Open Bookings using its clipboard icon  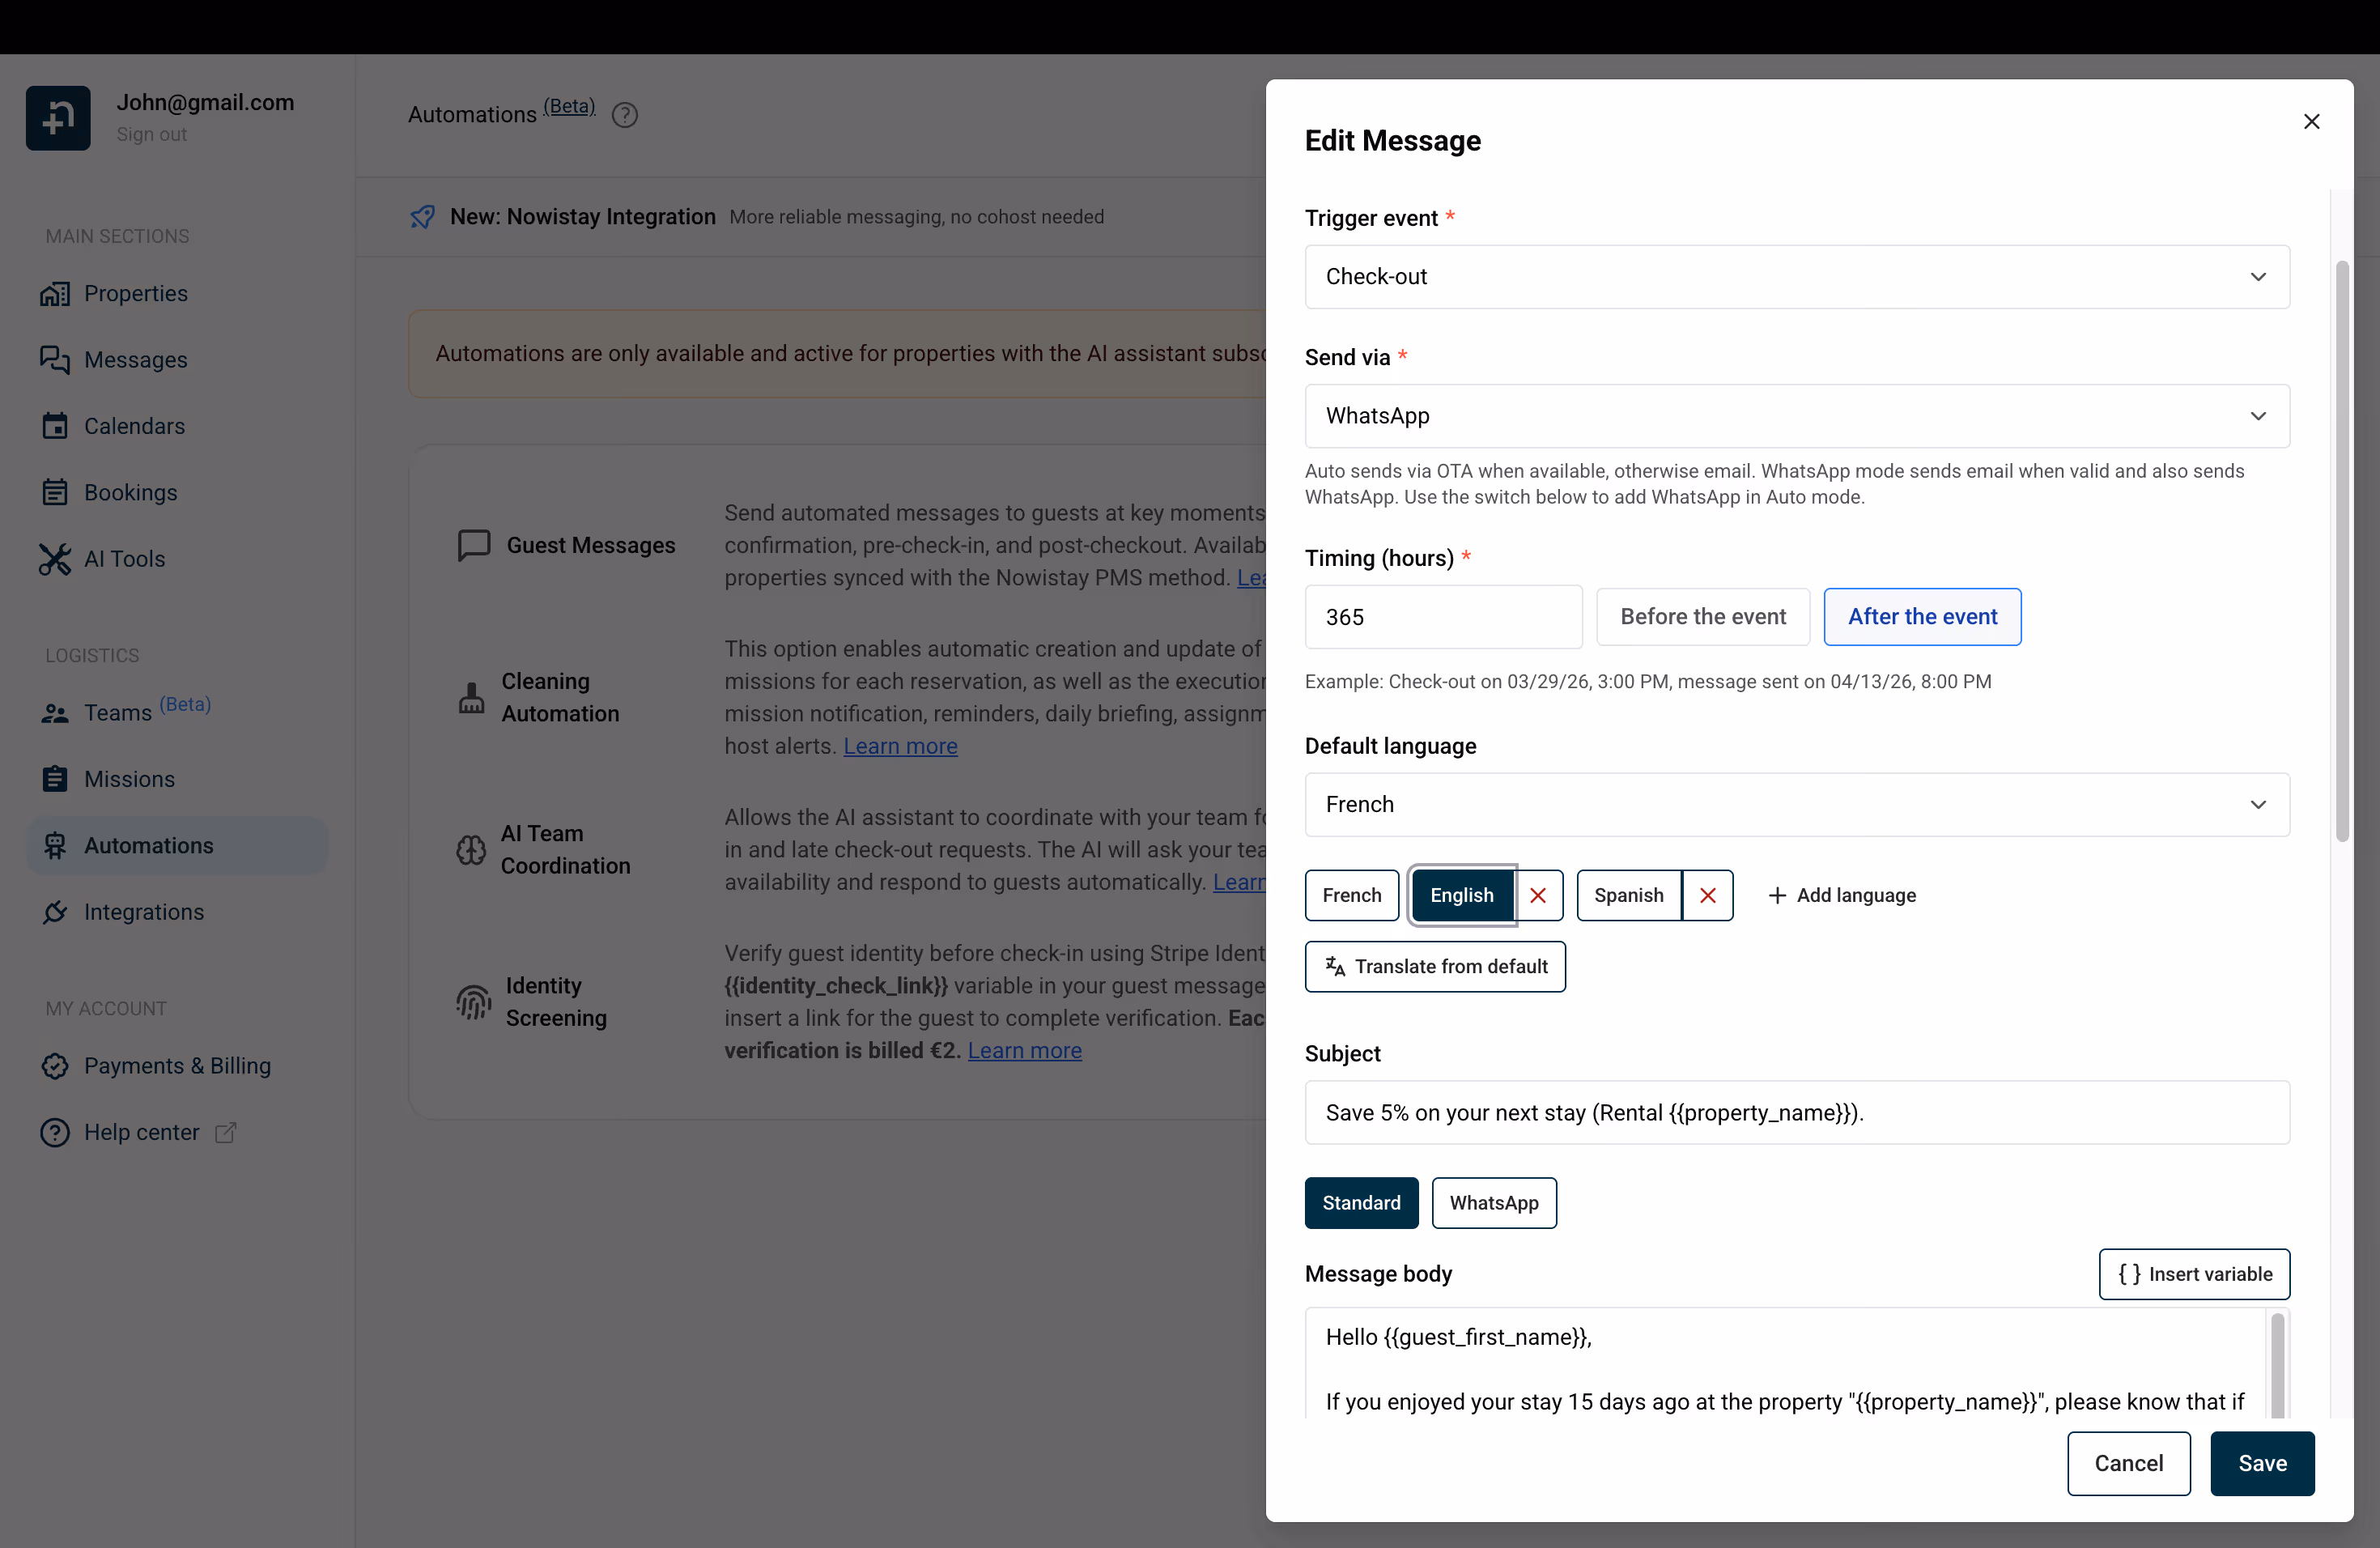(x=55, y=492)
